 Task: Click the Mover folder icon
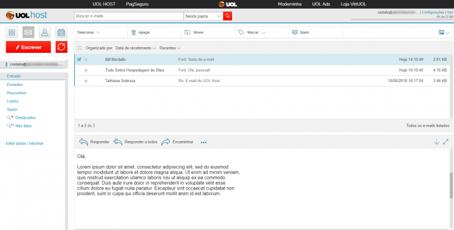(x=187, y=32)
